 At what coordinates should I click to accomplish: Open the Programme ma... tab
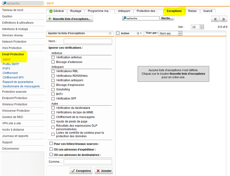tap(99, 11)
